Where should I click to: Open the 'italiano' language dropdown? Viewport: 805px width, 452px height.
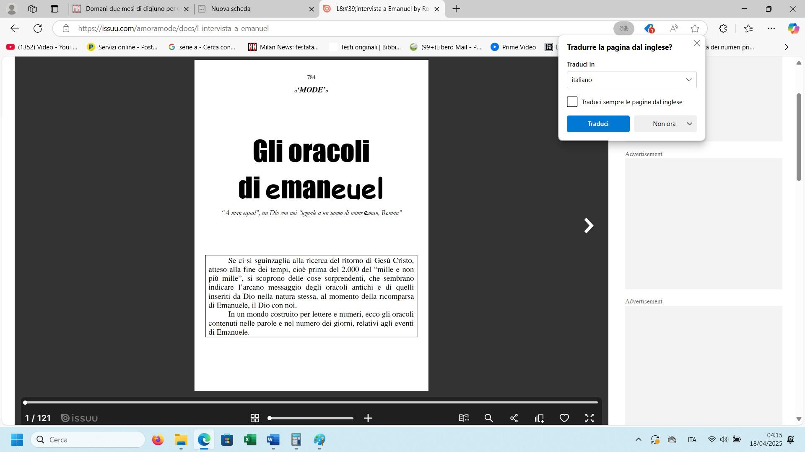[x=631, y=80]
